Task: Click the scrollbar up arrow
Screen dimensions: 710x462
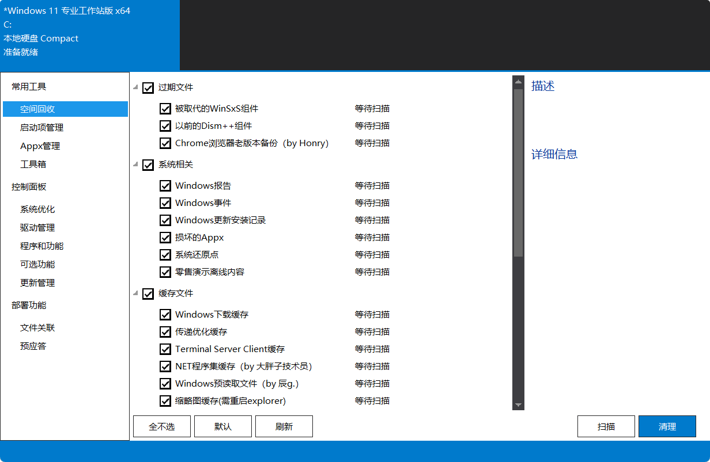Action: coord(518,82)
